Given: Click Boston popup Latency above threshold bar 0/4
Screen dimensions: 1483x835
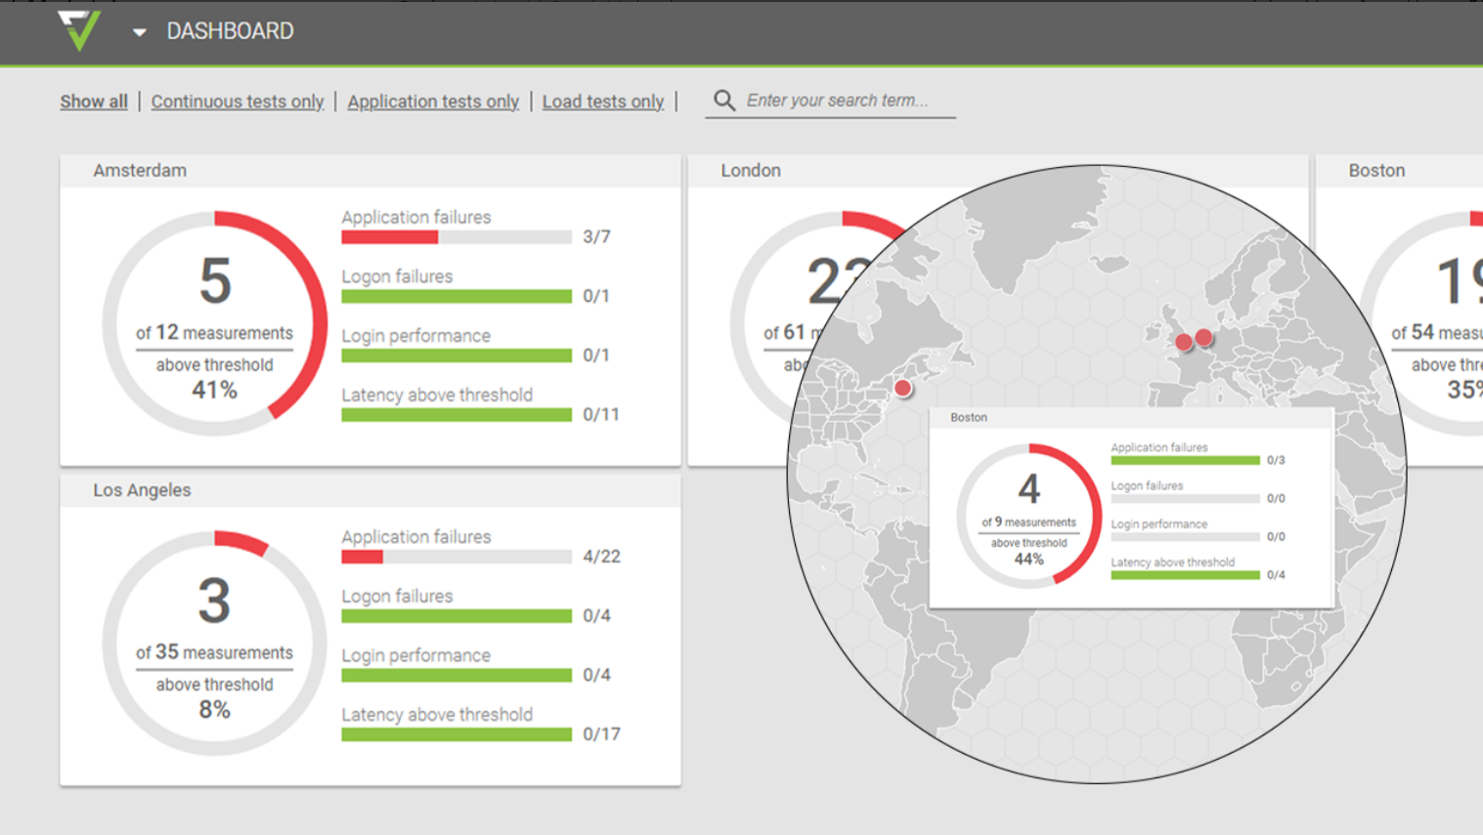Looking at the screenshot, I should click(1185, 575).
